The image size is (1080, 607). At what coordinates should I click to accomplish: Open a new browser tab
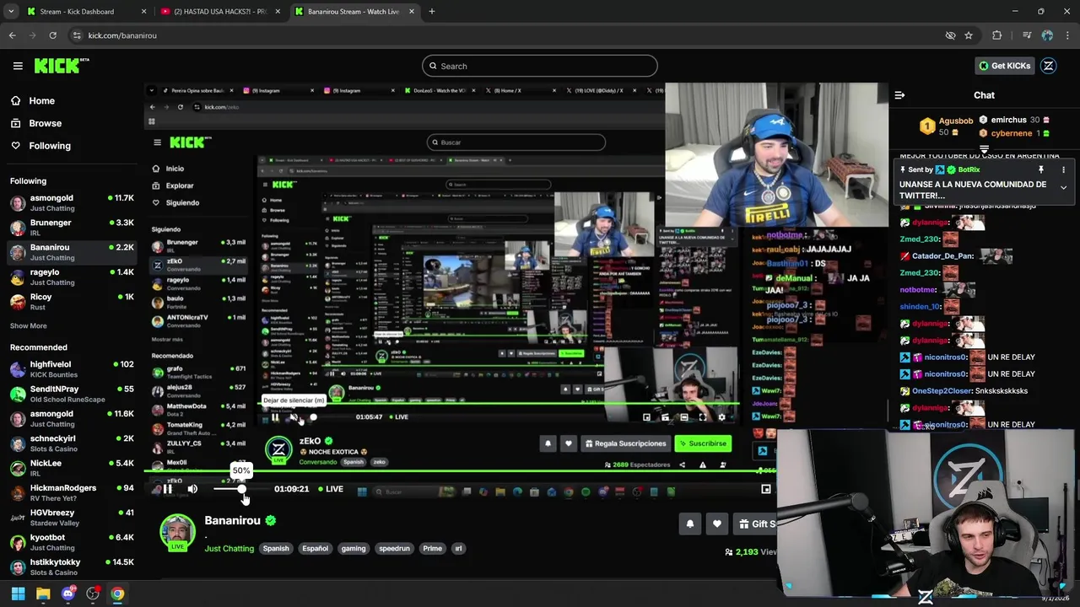point(432,12)
